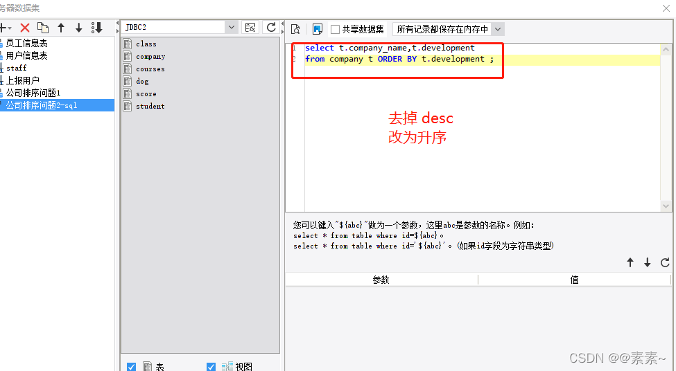This screenshot has height=371, width=676.
Task: Select the 用户信息表 dataset
Action: (26, 55)
